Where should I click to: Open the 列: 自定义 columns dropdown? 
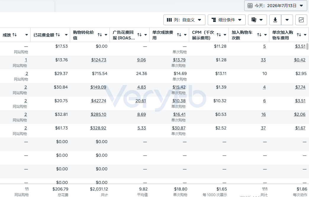184,20
